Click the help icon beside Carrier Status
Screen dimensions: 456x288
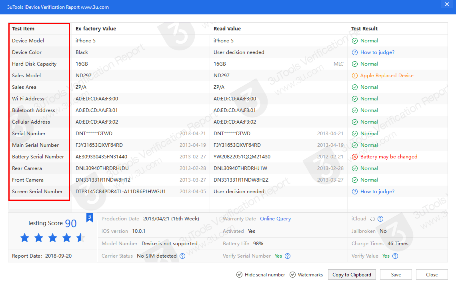(182, 256)
